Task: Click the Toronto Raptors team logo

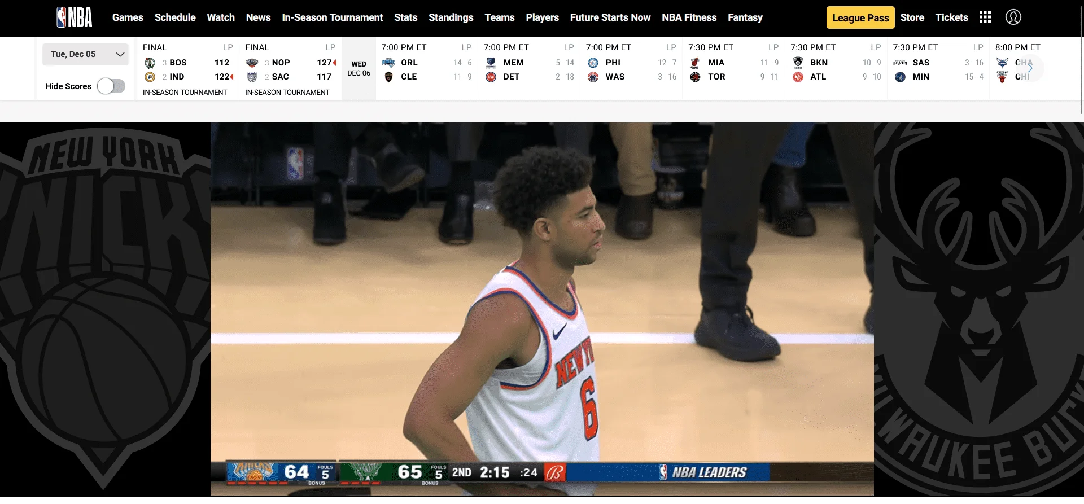Action: coord(695,77)
